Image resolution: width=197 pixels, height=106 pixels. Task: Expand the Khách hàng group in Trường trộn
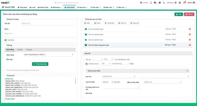pos(9,99)
